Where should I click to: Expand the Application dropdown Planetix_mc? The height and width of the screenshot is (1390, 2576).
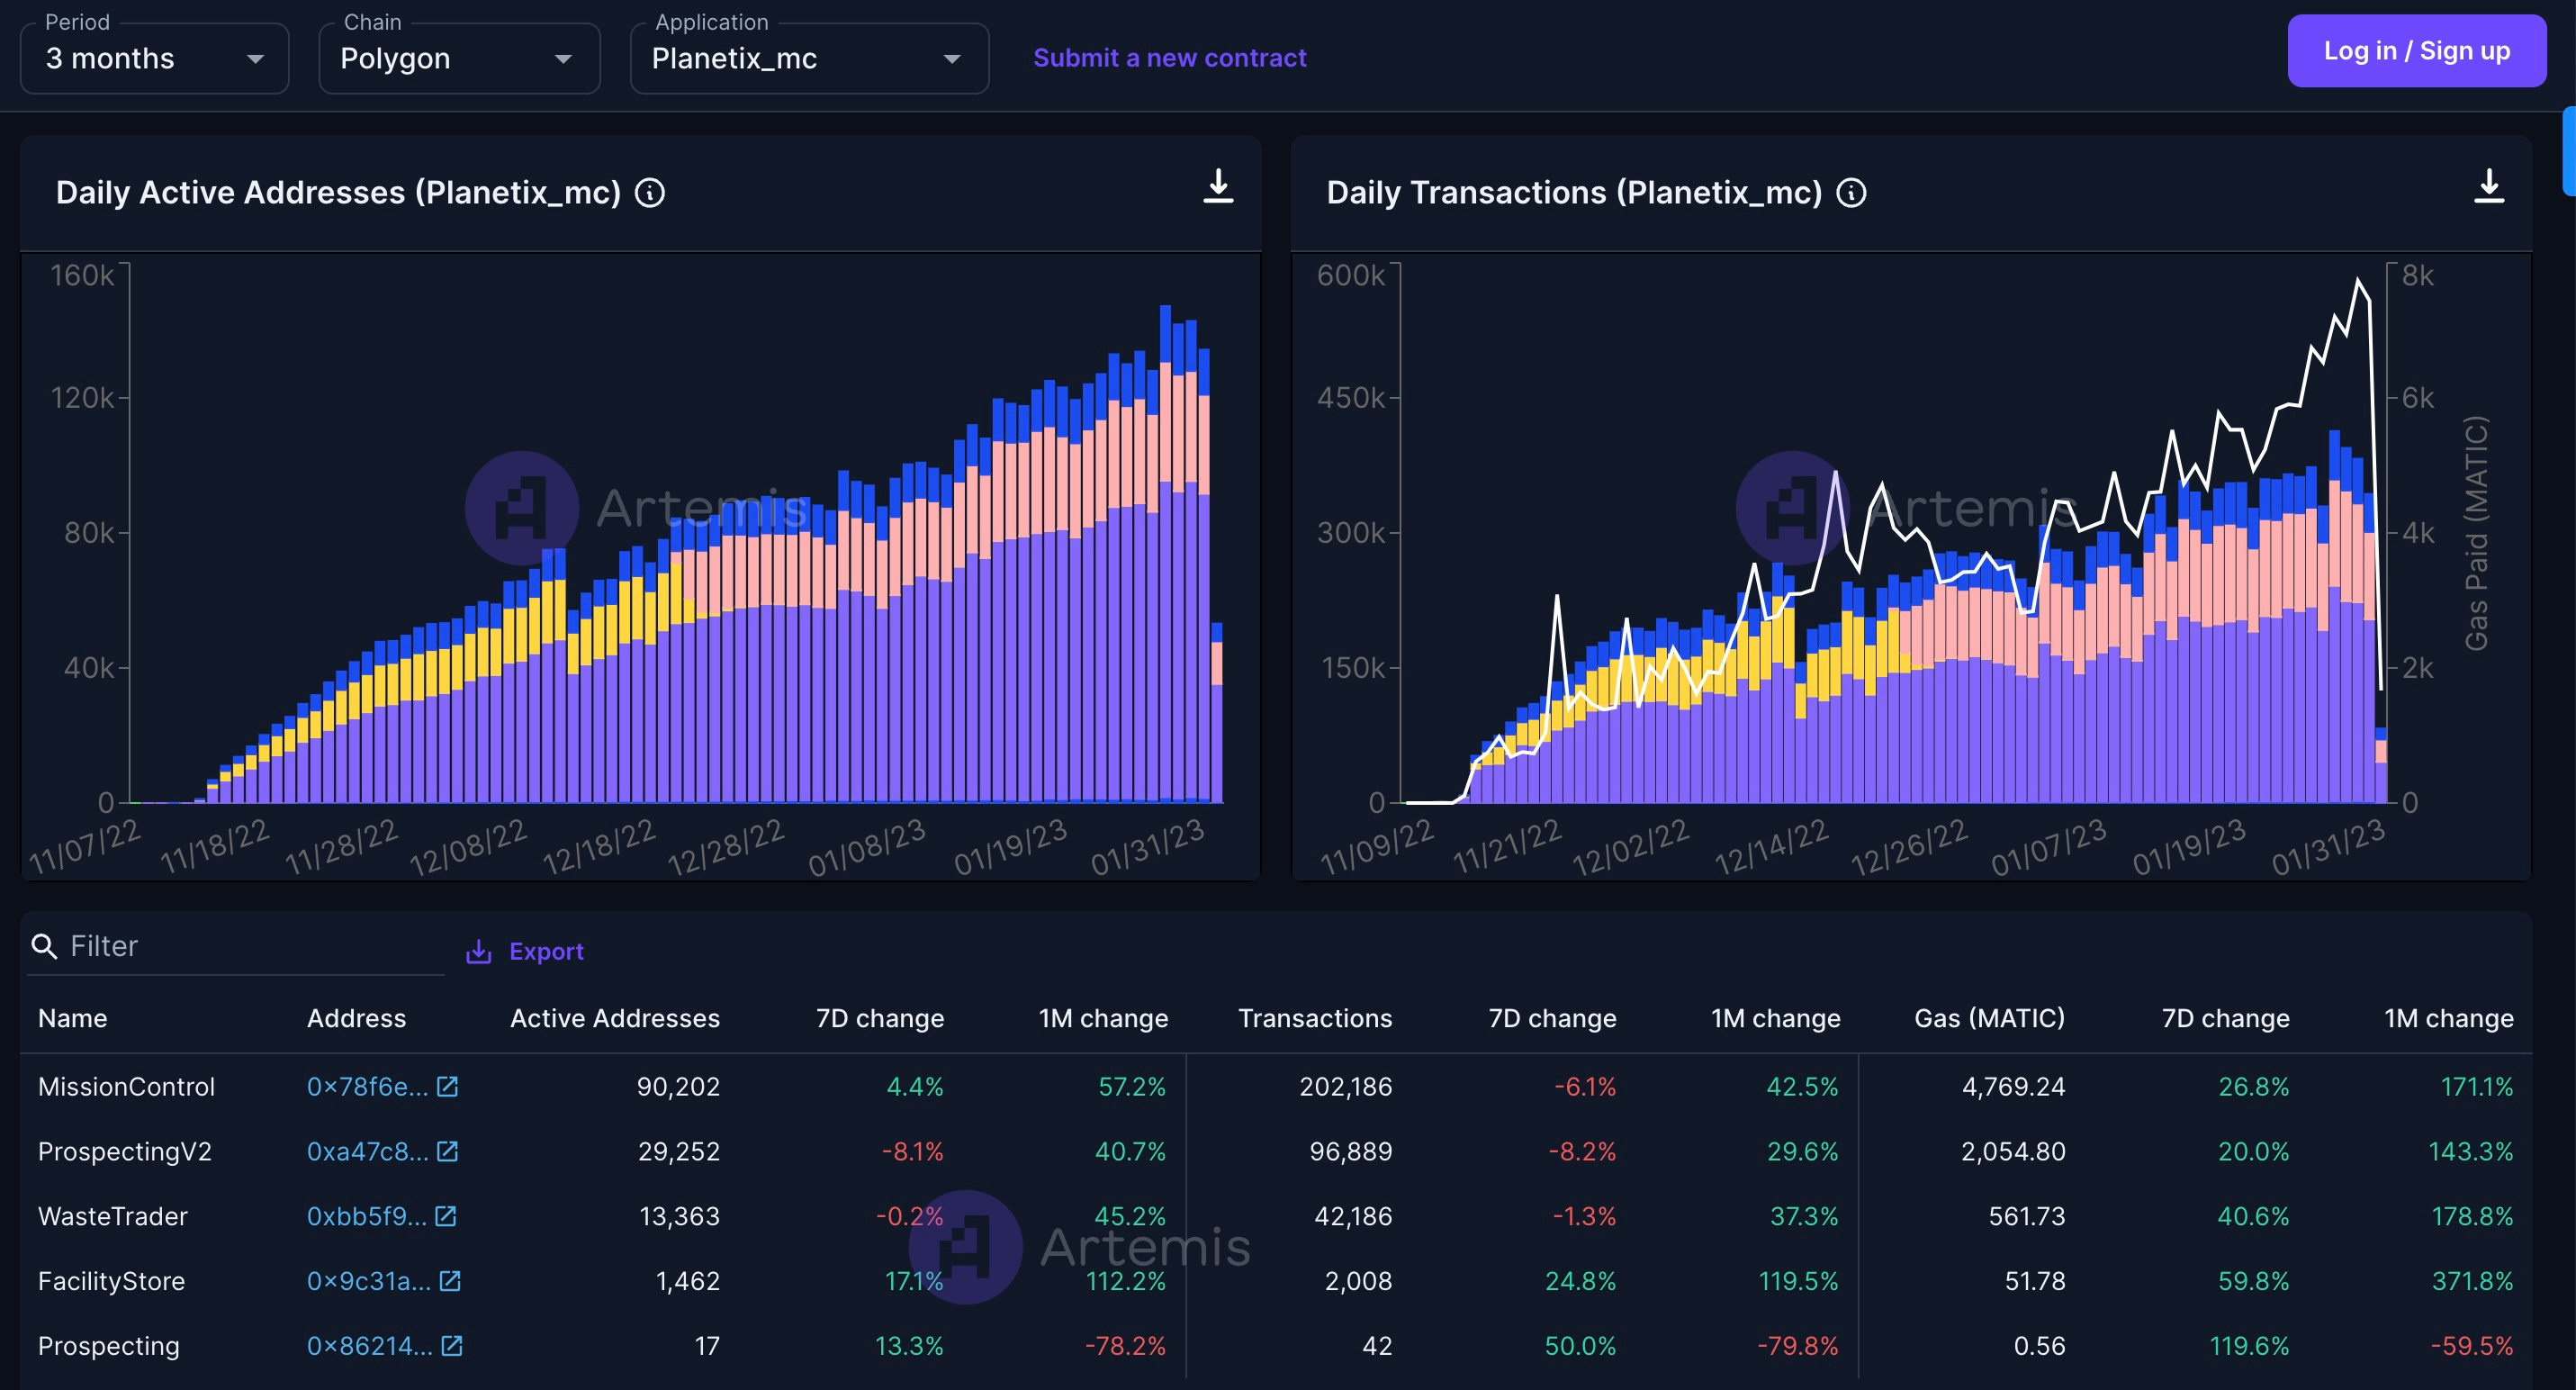point(809,58)
